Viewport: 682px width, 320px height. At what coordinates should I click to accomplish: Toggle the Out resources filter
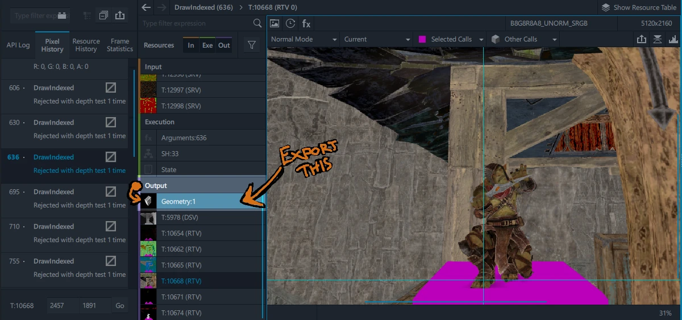coord(224,45)
